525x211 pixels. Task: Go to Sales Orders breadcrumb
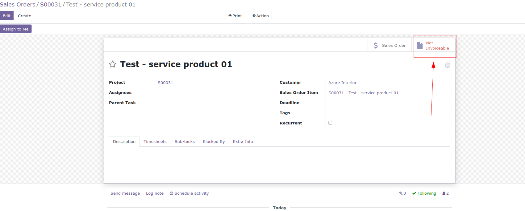pyautogui.click(x=18, y=5)
